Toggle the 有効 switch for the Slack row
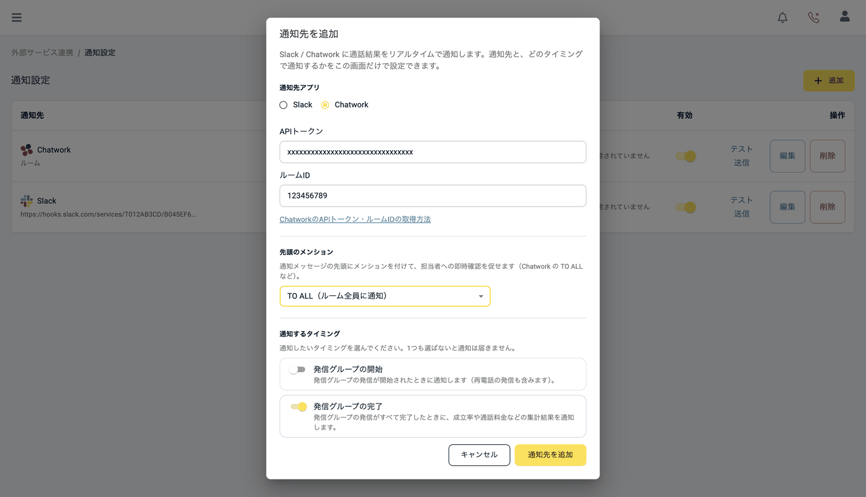Image resolution: width=866 pixels, height=497 pixels. coord(686,207)
